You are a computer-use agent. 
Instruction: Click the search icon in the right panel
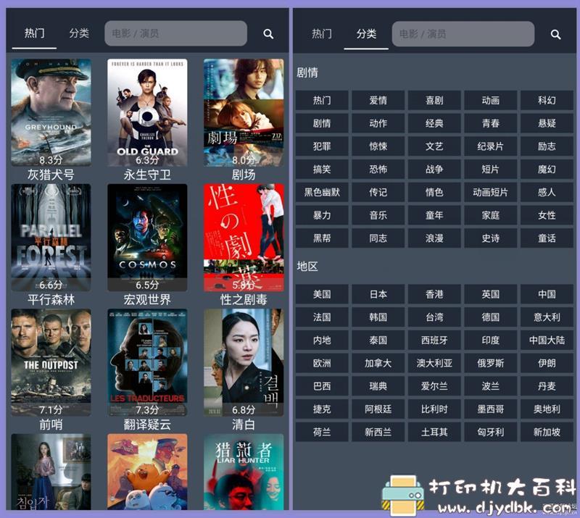(x=555, y=34)
